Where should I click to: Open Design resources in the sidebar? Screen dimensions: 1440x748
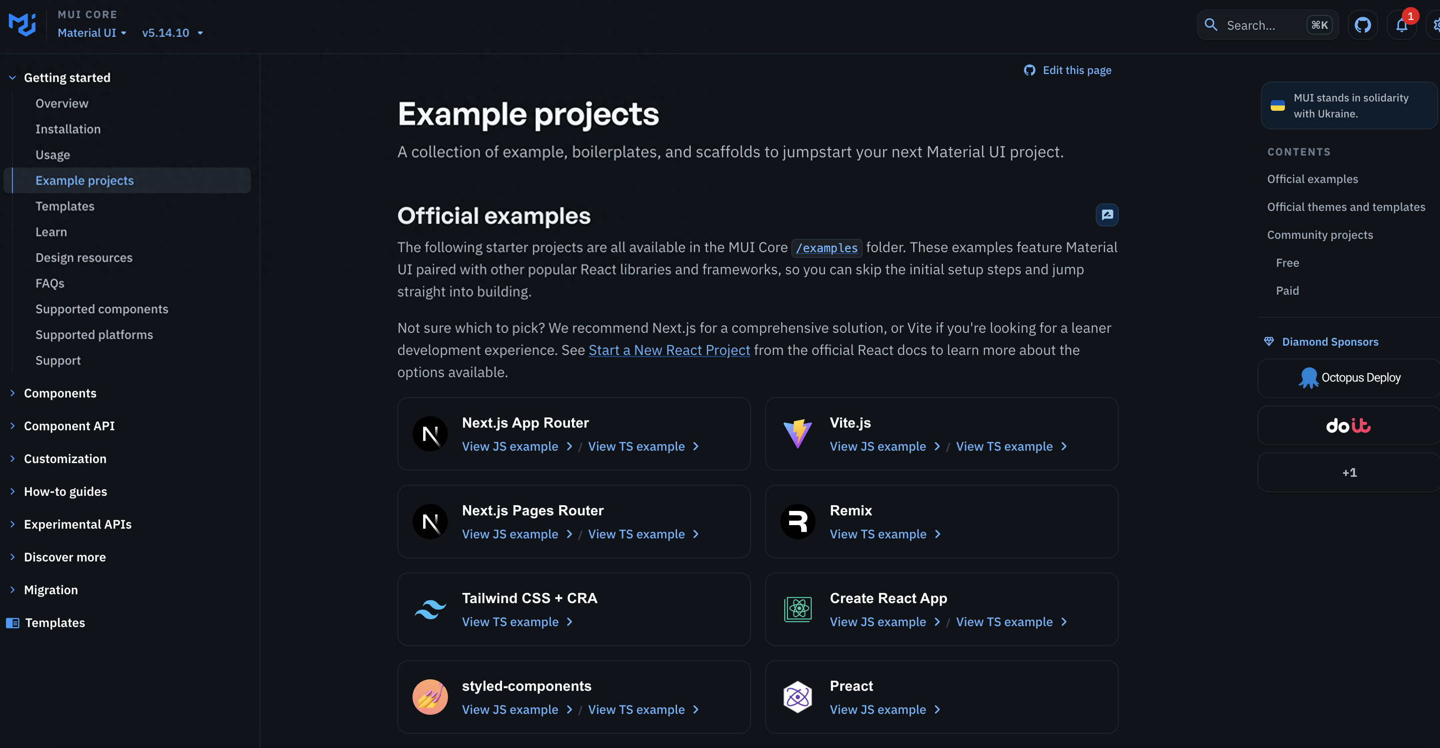coord(85,258)
